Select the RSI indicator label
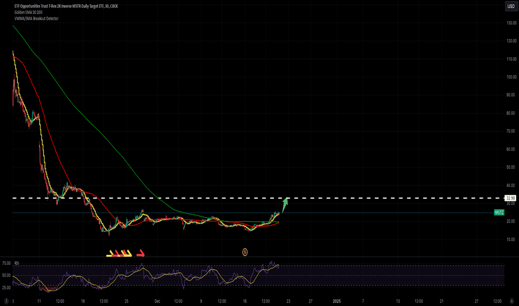 pyautogui.click(x=17, y=263)
